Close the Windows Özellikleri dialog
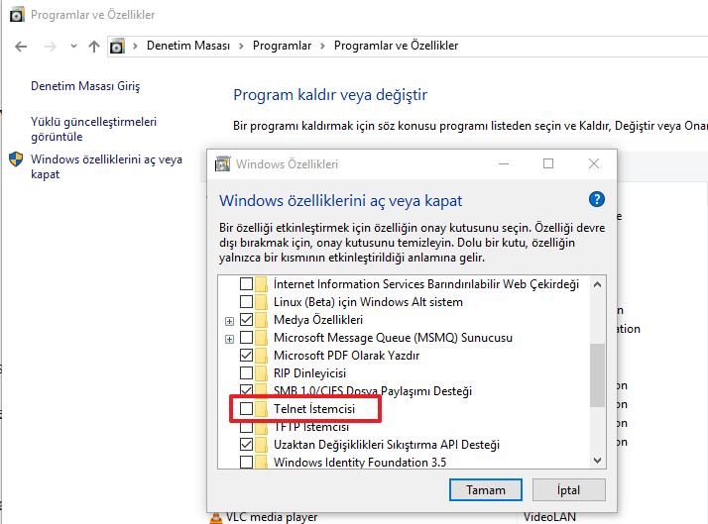 point(594,163)
